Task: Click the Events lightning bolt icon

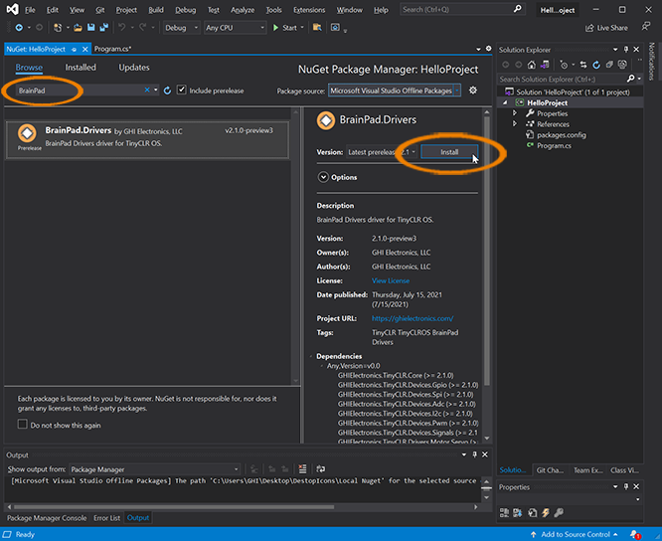Action: click(x=546, y=513)
